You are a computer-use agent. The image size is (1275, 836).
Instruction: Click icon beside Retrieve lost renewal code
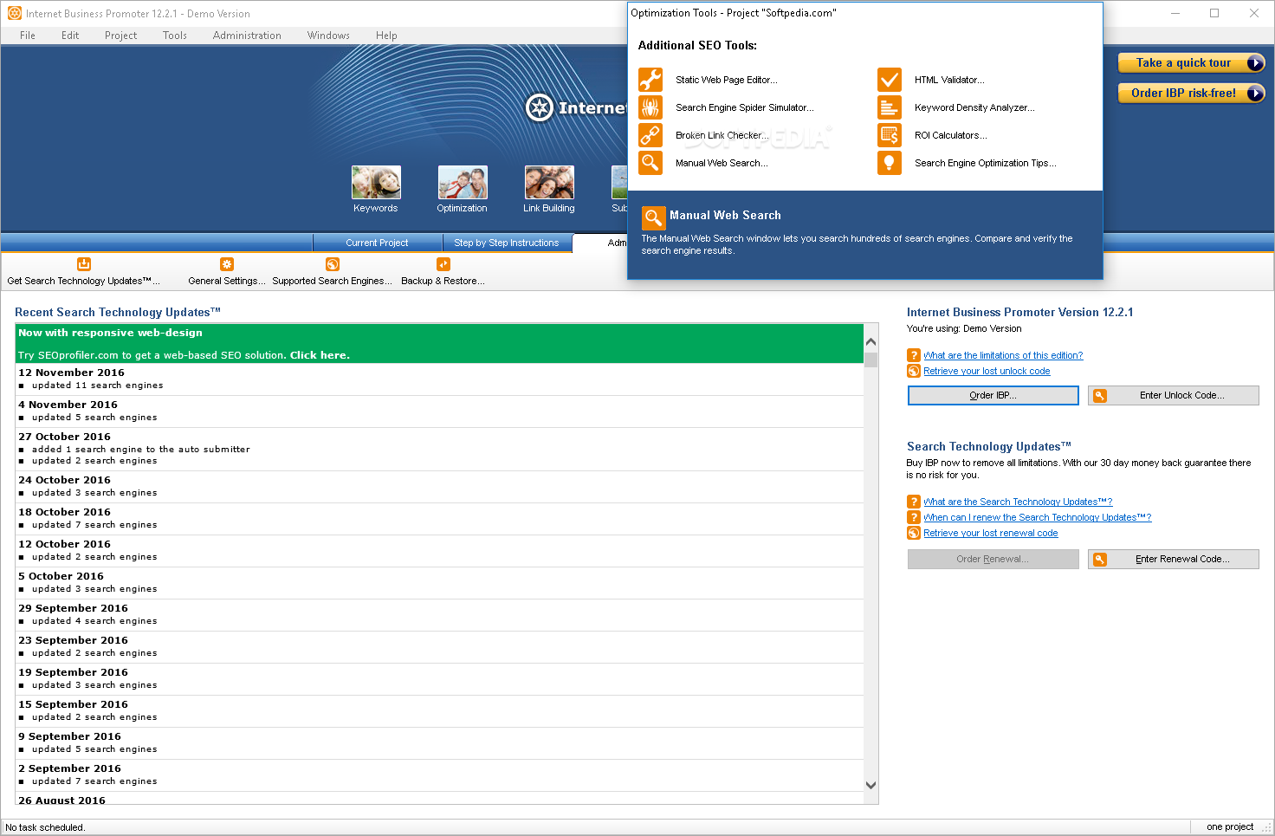tap(914, 533)
